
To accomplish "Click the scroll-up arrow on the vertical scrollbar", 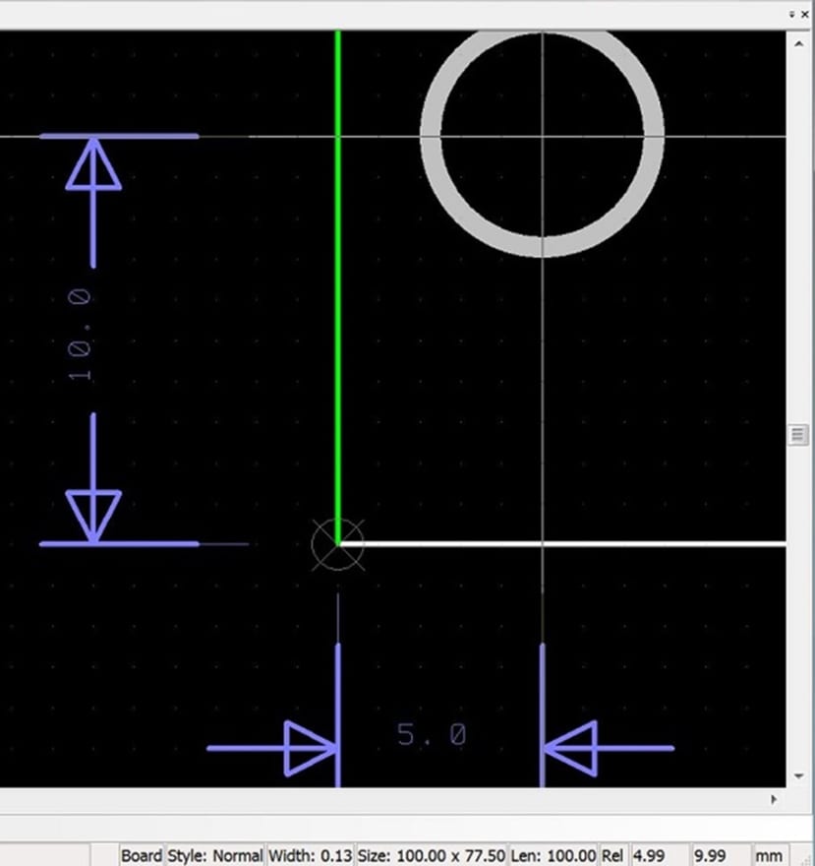I will tap(796, 43).
